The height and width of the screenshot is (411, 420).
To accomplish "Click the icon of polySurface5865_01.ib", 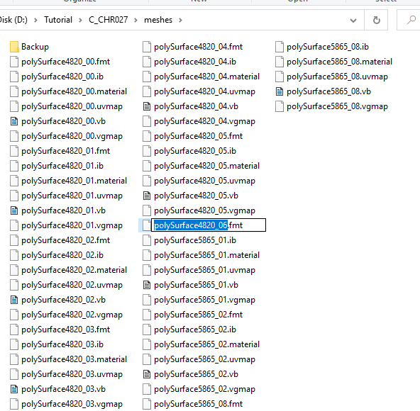I will point(147,240).
